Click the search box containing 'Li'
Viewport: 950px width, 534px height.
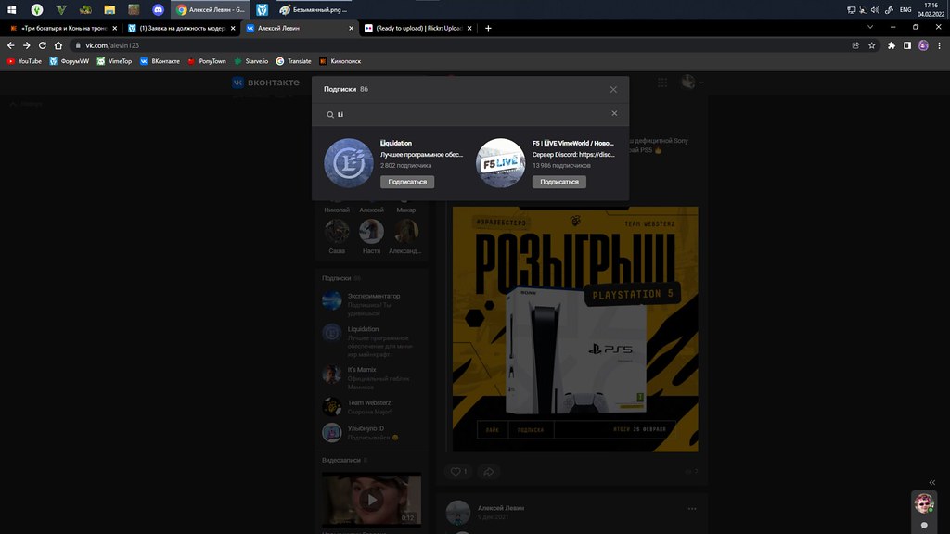(464, 114)
